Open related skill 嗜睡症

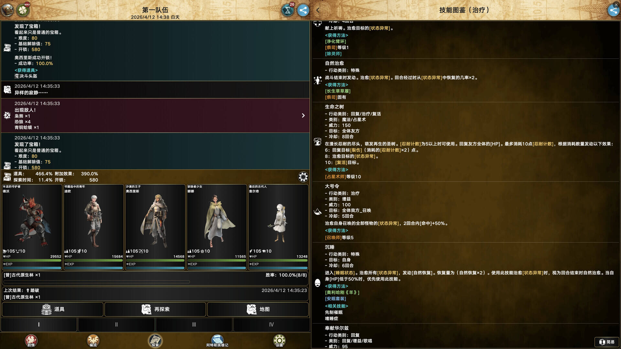pyautogui.click(x=332, y=319)
